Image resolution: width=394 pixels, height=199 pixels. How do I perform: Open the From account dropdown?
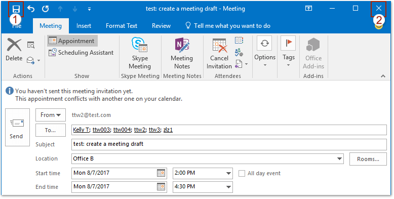[x=51, y=115]
